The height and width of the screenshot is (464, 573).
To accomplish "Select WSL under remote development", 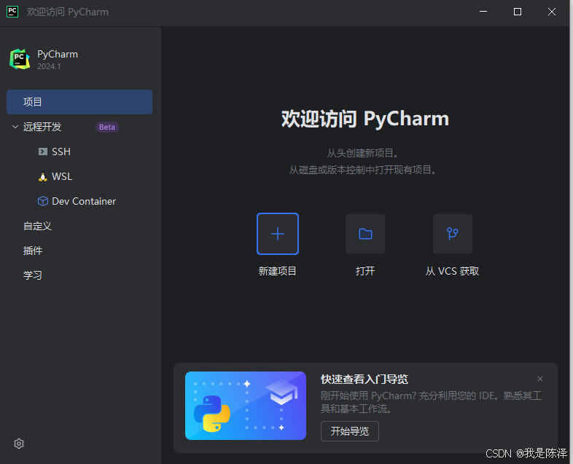I will (x=62, y=177).
